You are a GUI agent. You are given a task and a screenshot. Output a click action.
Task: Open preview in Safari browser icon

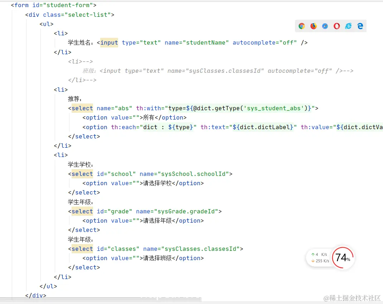(x=325, y=26)
